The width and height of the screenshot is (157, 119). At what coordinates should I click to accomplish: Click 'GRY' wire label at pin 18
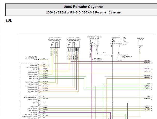point(44,96)
